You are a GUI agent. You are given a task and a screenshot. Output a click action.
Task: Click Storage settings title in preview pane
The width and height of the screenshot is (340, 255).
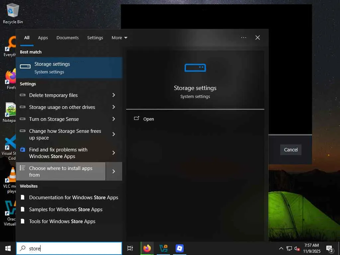(195, 88)
